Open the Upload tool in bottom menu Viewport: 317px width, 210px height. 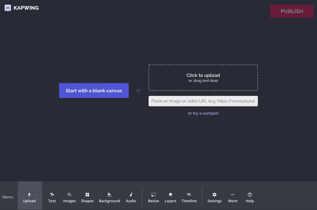pyautogui.click(x=29, y=197)
